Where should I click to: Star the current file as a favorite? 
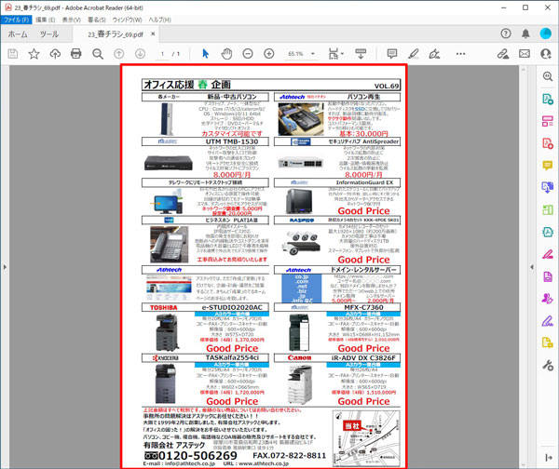tap(34, 54)
